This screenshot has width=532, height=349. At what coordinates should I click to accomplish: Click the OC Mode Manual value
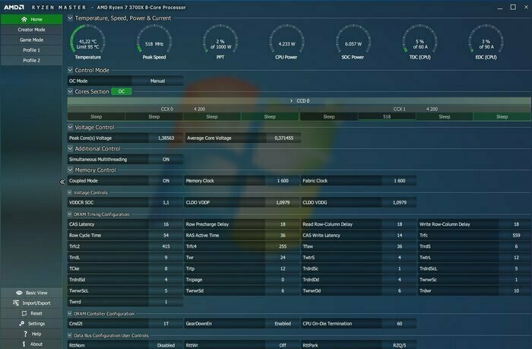(x=157, y=81)
